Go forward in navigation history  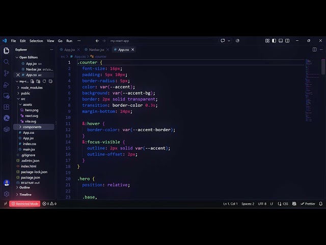point(104,41)
